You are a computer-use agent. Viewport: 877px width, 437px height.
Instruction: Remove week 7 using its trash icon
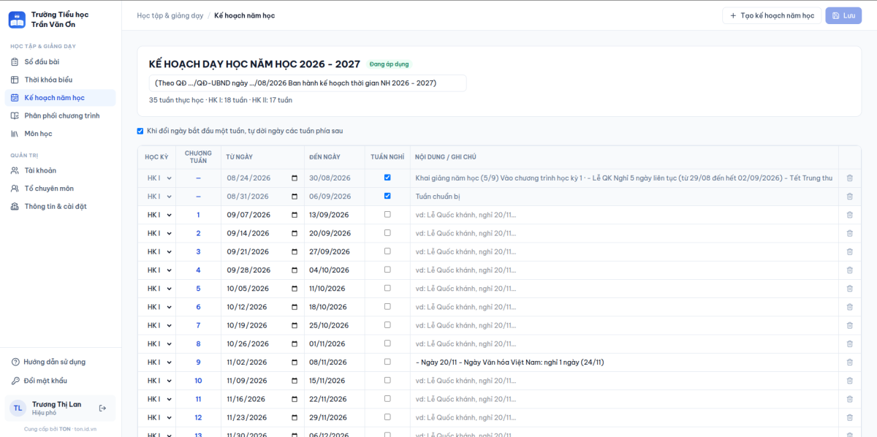849,325
